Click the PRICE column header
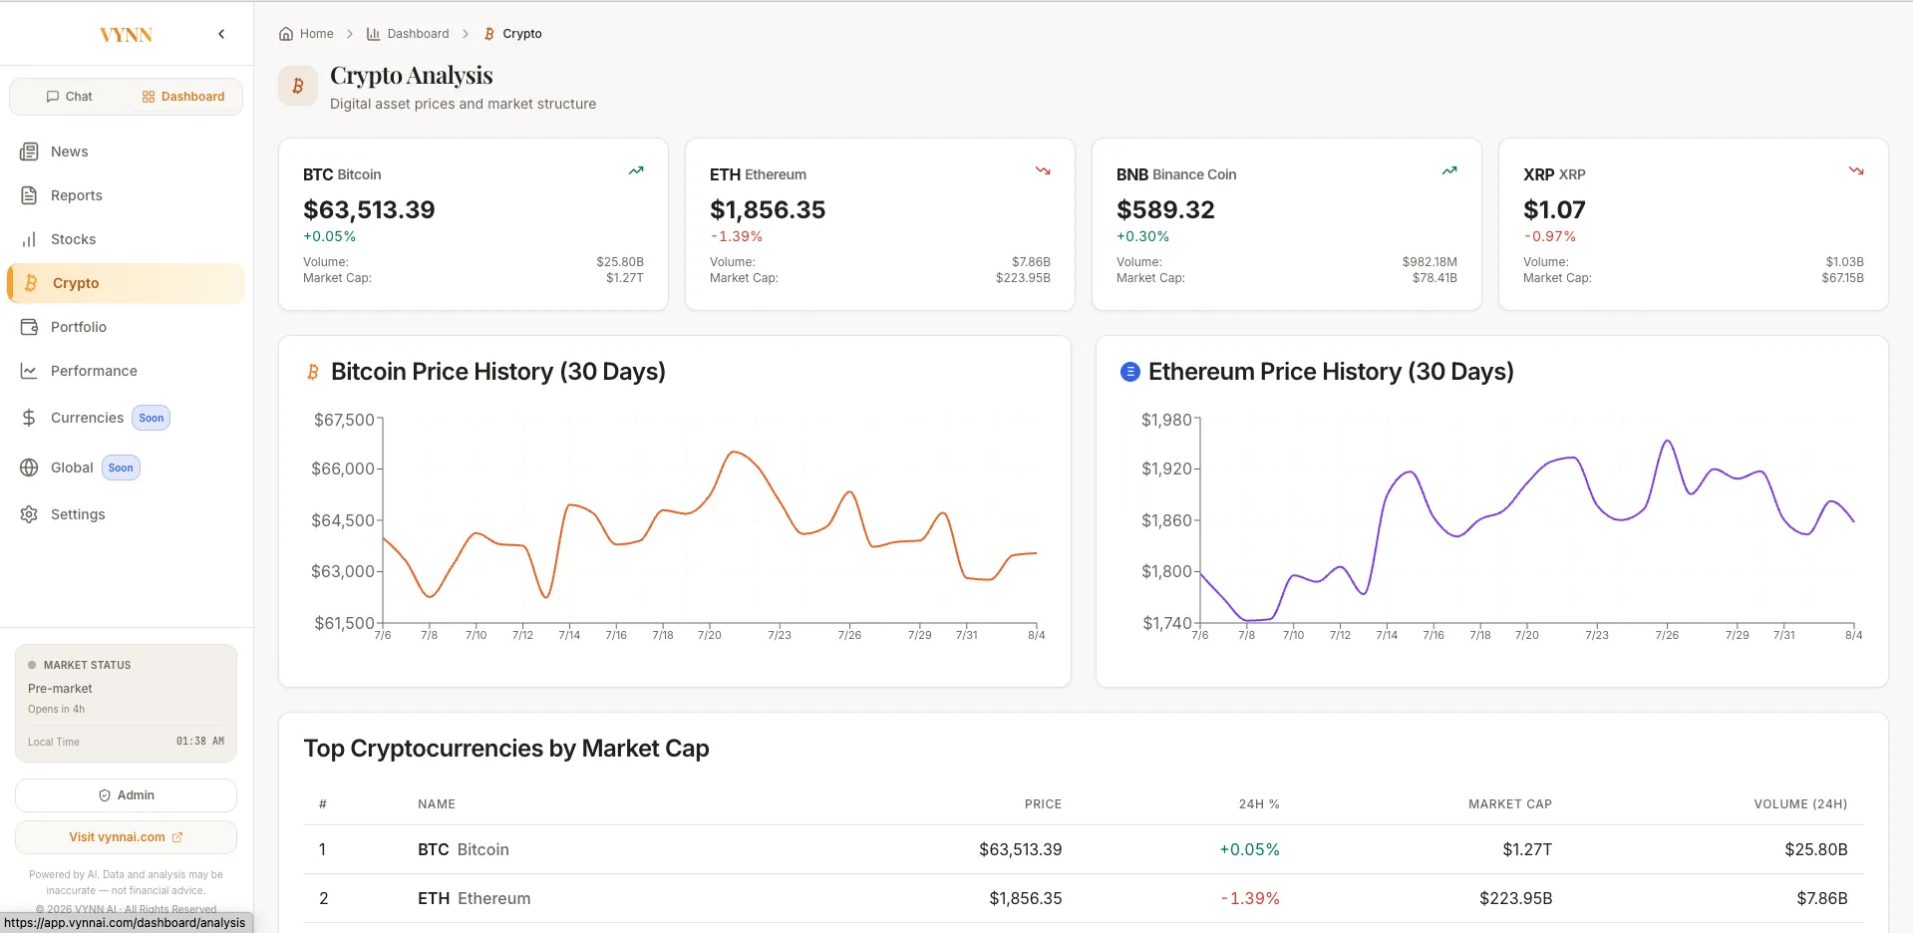 pyautogui.click(x=1043, y=804)
